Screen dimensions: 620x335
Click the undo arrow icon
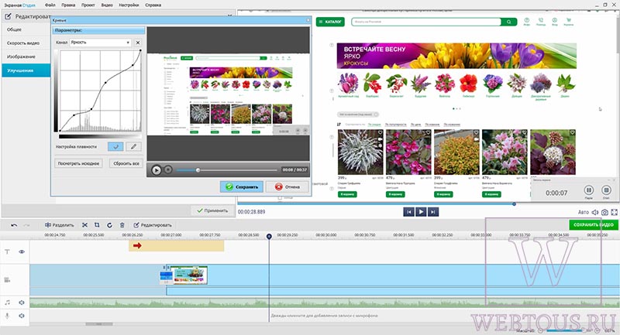click(x=14, y=225)
